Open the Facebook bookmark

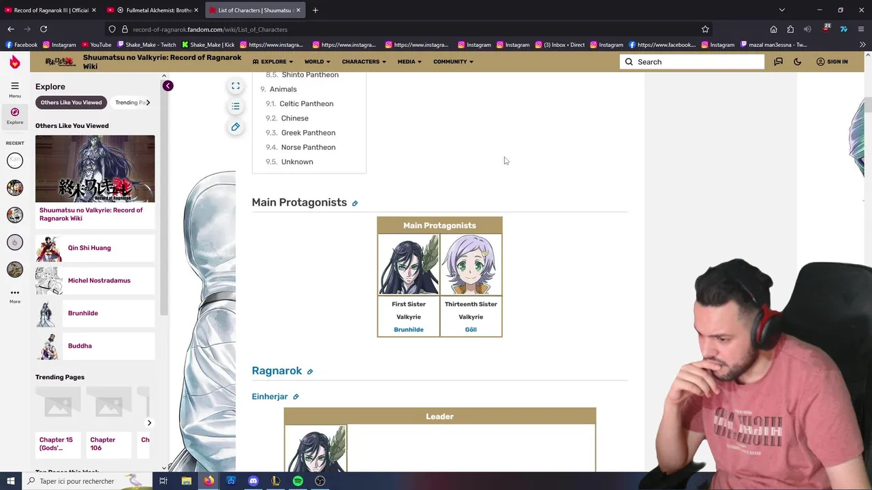click(20, 45)
